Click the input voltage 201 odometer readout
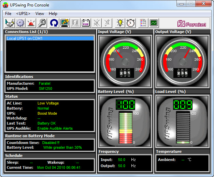The height and width of the screenshot is (177, 214). point(125,73)
